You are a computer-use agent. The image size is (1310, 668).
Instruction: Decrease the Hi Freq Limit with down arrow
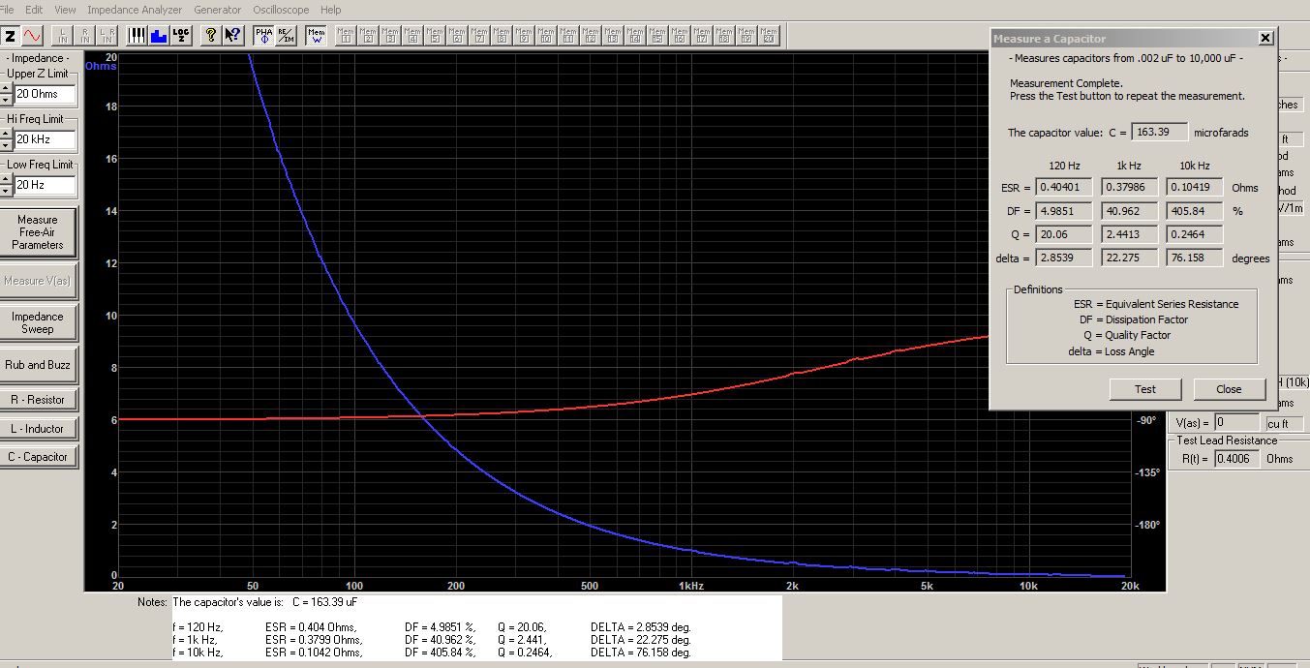click(x=6, y=145)
